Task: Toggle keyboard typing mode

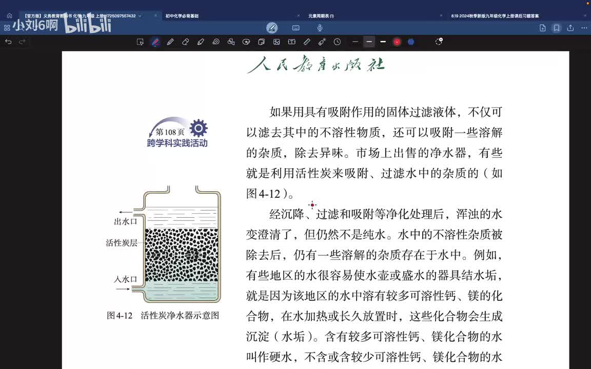Action: coord(296,28)
